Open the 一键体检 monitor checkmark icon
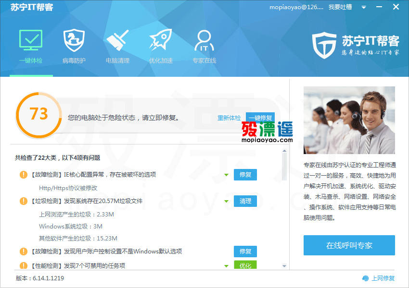409x288 pixels. click(x=31, y=40)
